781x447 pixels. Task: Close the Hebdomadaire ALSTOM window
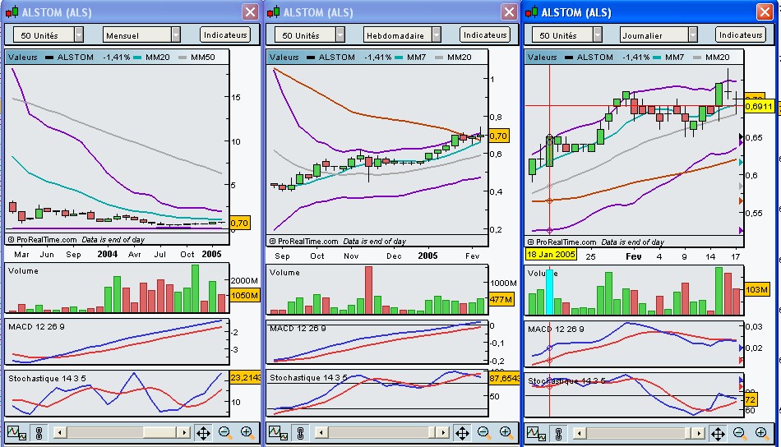[509, 12]
